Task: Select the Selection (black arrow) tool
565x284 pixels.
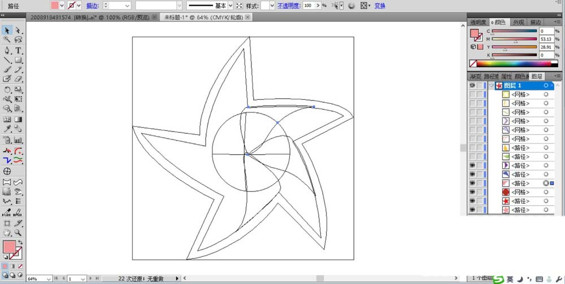Action: pyautogui.click(x=7, y=30)
